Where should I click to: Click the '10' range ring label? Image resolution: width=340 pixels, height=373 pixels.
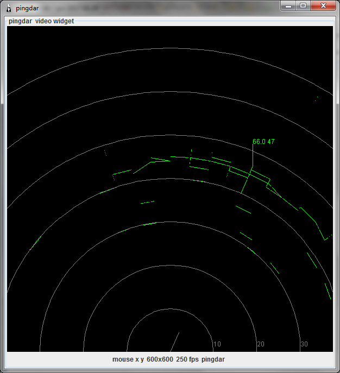[217, 344]
